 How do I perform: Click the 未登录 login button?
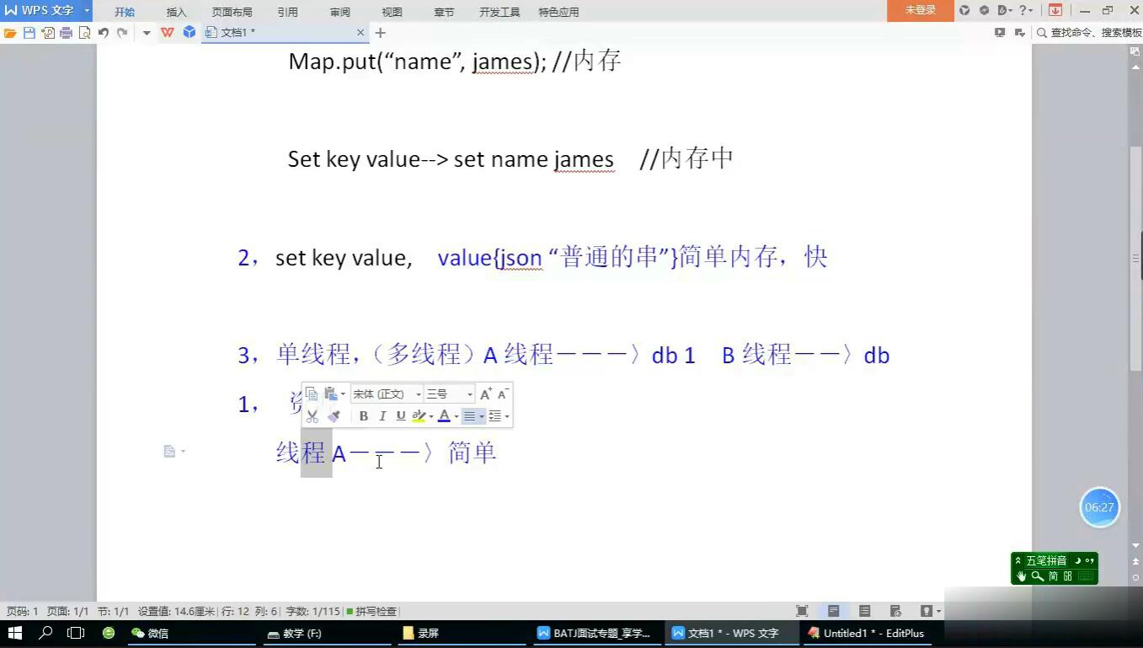920,10
